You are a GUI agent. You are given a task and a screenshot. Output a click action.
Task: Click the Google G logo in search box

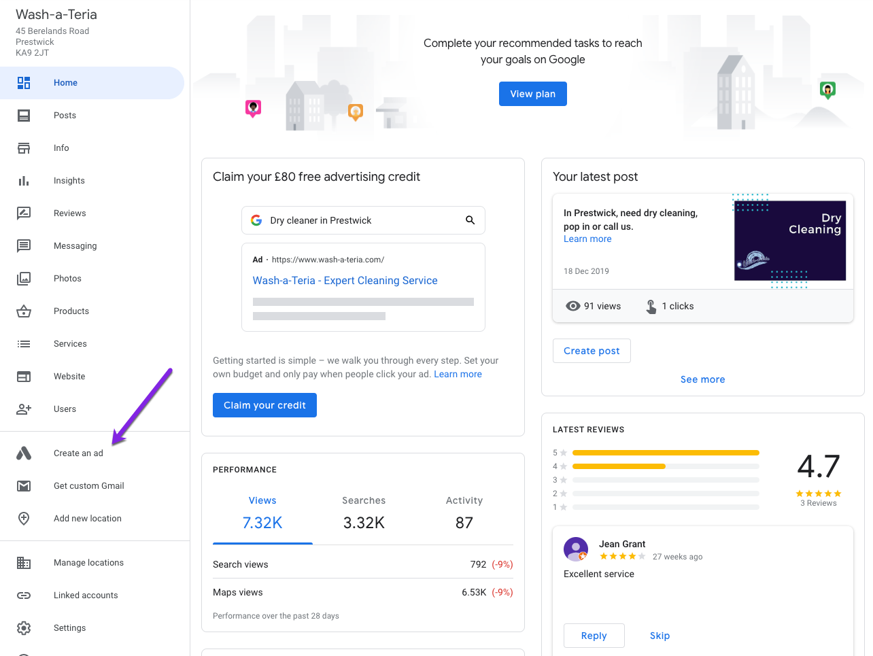(256, 220)
